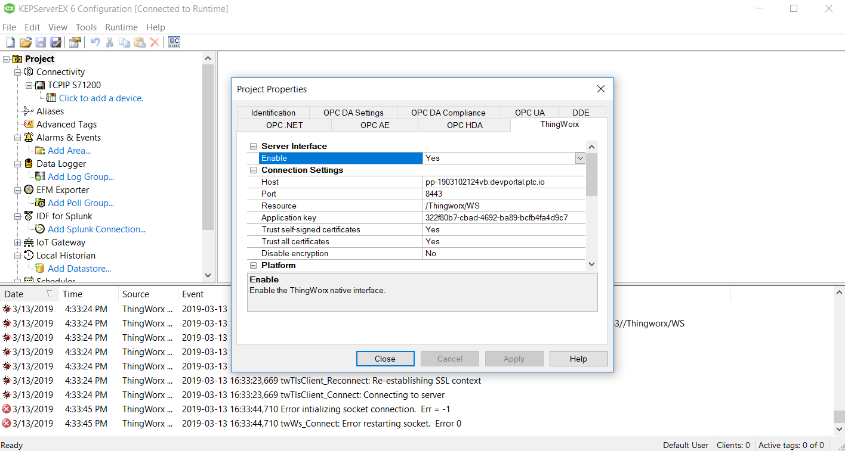845x451 pixels.
Task: Collapse the Connection Settings section
Action: pos(253,170)
